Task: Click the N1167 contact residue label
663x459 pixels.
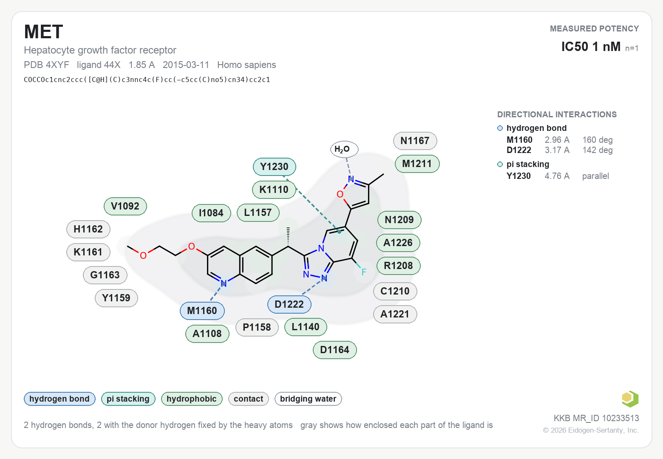Action: 415,141
